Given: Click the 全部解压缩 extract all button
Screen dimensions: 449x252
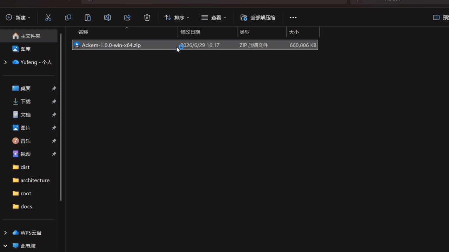Looking at the screenshot, I should pos(258,17).
